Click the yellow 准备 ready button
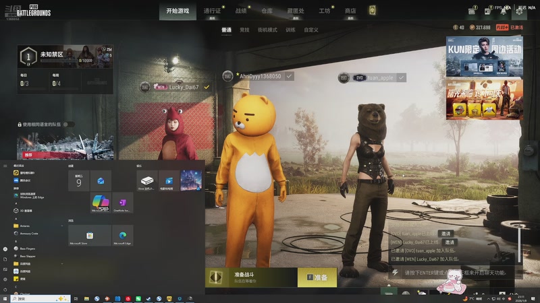This screenshot has width=540, height=303. [317, 277]
